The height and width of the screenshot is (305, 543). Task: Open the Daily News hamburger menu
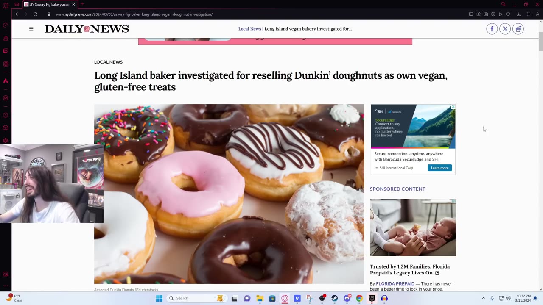point(31,29)
